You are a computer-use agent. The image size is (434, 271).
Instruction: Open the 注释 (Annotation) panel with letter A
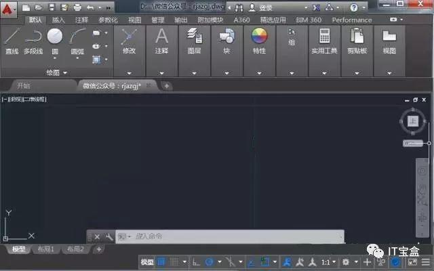(161, 41)
